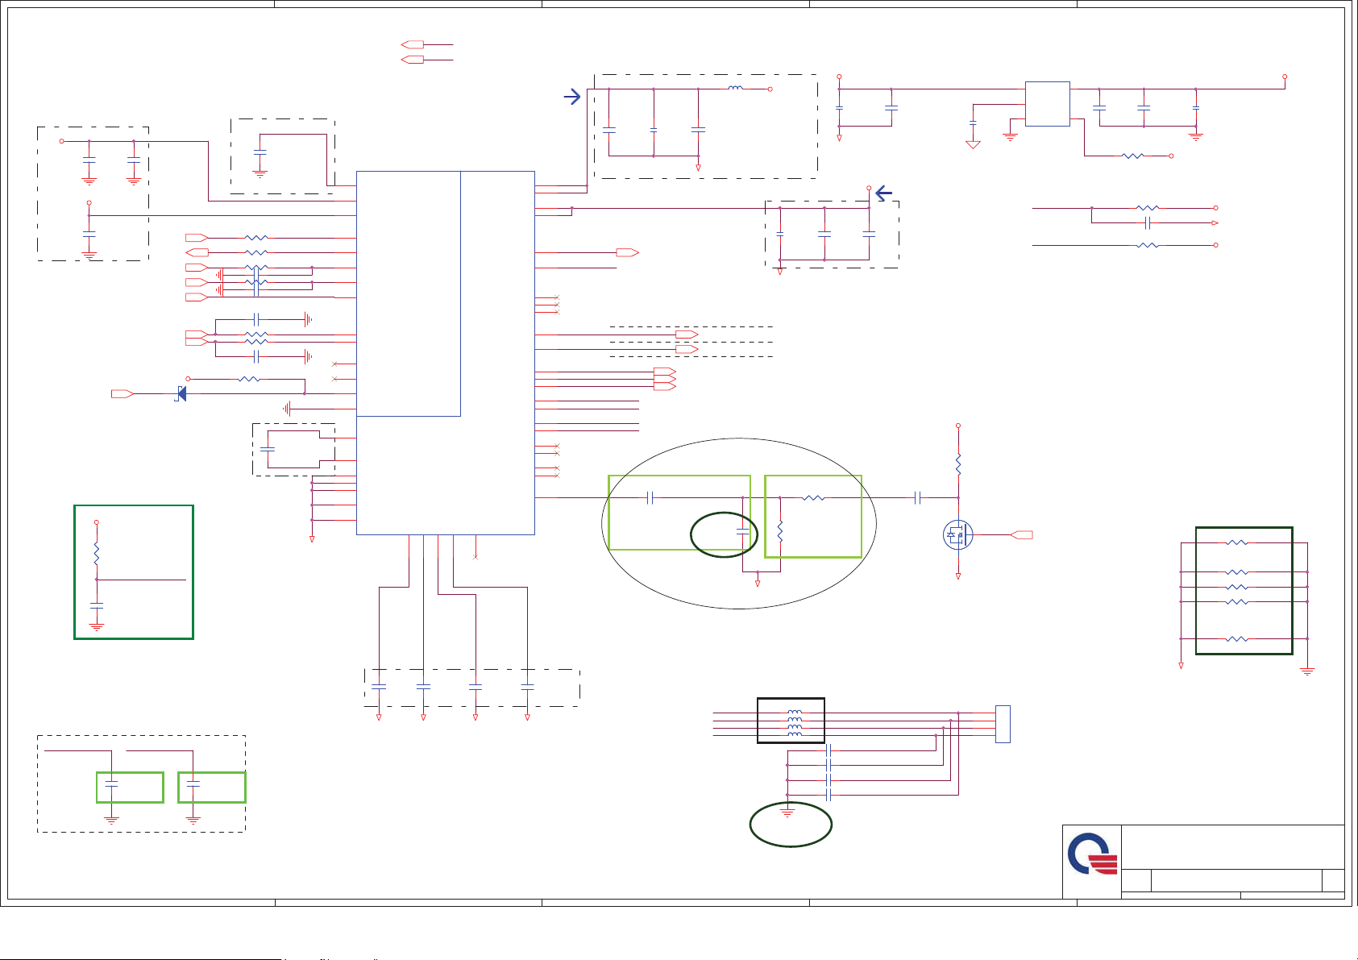Select the capacitor in the dark-green left box
This screenshot has width=1358, height=960.
point(97,604)
